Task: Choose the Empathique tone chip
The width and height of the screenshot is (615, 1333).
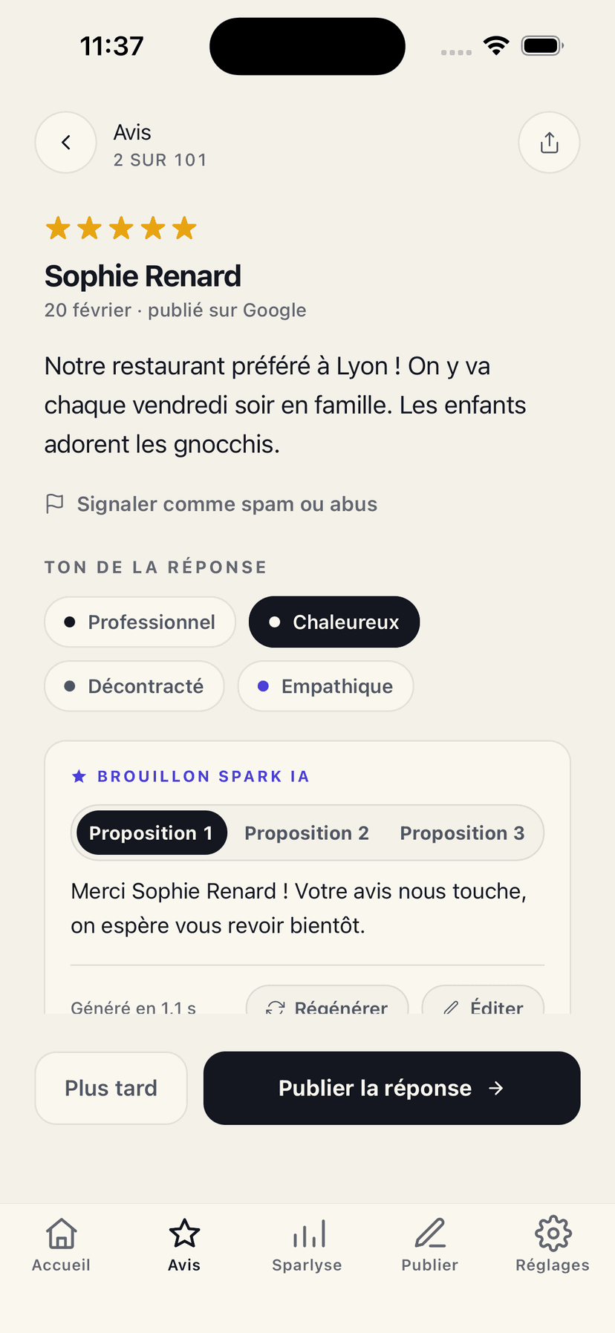Action: click(325, 686)
